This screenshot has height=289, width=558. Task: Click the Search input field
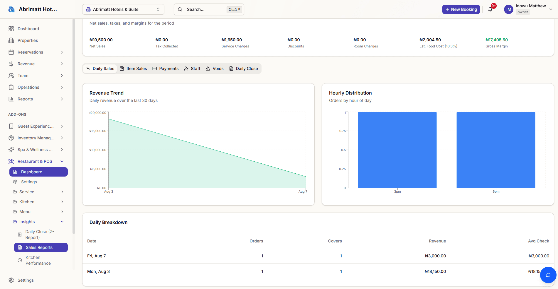click(x=209, y=9)
